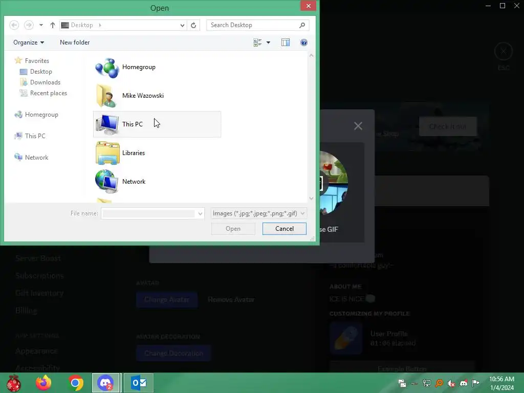Expand the File name dropdown
This screenshot has height=393, width=524.
tap(200, 213)
